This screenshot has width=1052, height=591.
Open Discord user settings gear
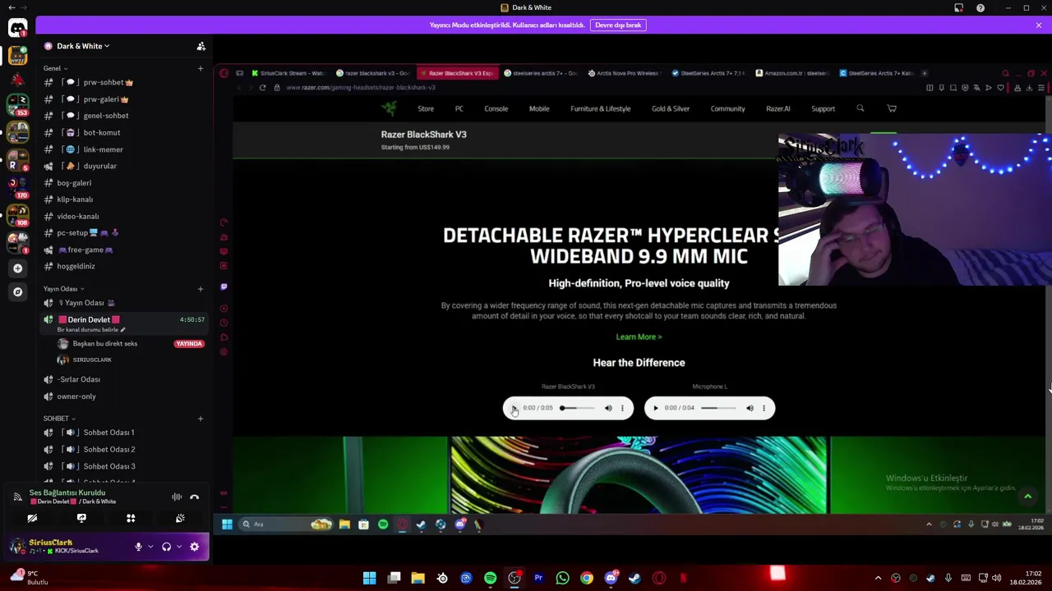tap(195, 547)
